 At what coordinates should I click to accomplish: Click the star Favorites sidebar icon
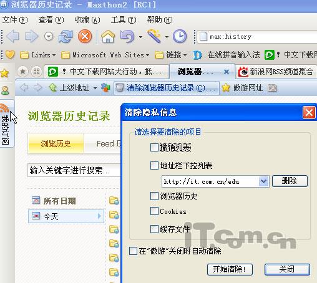[x=4, y=73]
